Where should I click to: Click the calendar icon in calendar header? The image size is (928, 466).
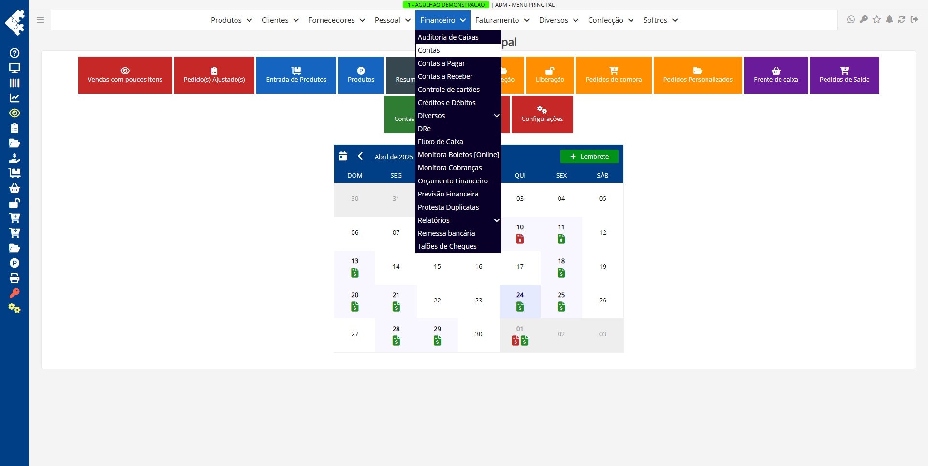pyautogui.click(x=343, y=156)
